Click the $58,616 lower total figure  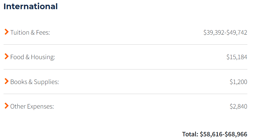(211, 134)
